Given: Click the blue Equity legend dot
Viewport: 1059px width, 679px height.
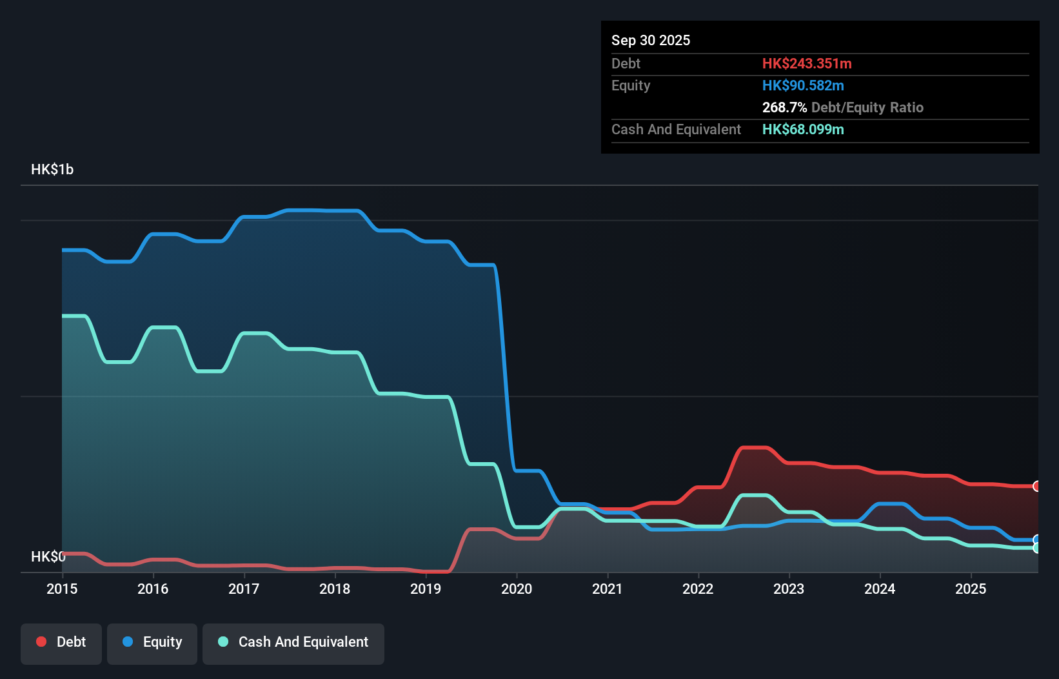Looking at the screenshot, I should pyautogui.click(x=128, y=642).
